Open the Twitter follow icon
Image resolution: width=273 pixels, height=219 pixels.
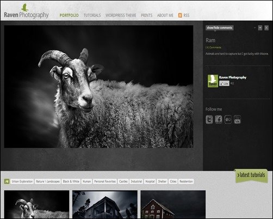click(x=209, y=119)
